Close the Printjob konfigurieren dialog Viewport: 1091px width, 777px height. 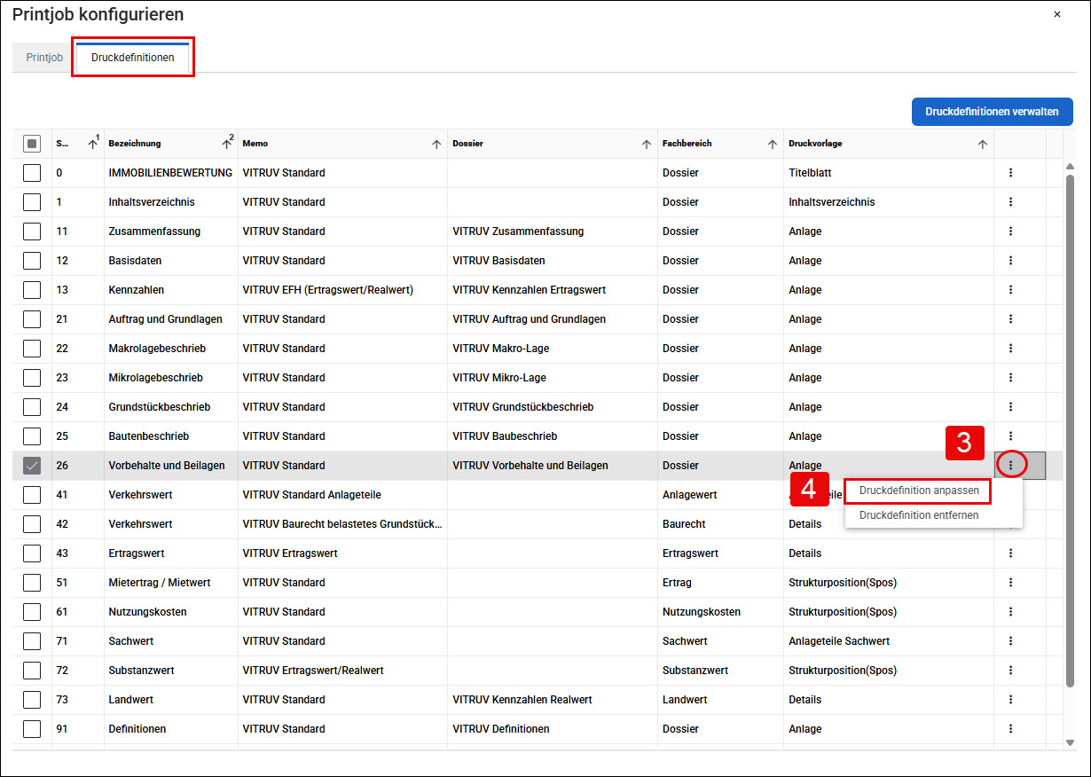tap(1056, 15)
